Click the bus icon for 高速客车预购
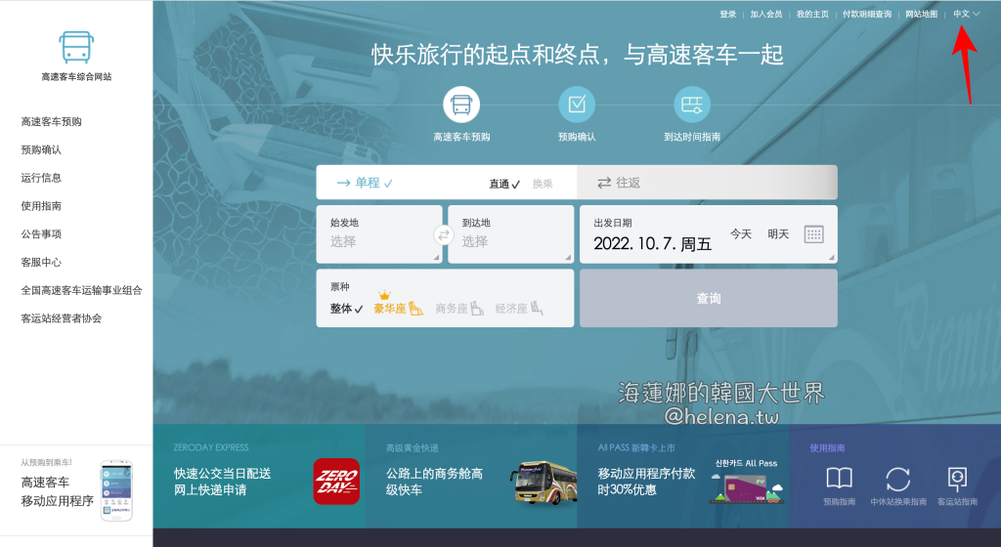Viewport: 1001px width, 547px height. pyautogui.click(x=461, y=105)
